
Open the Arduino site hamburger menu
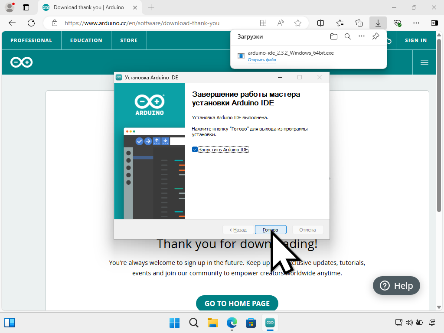(x=424, y=62)
